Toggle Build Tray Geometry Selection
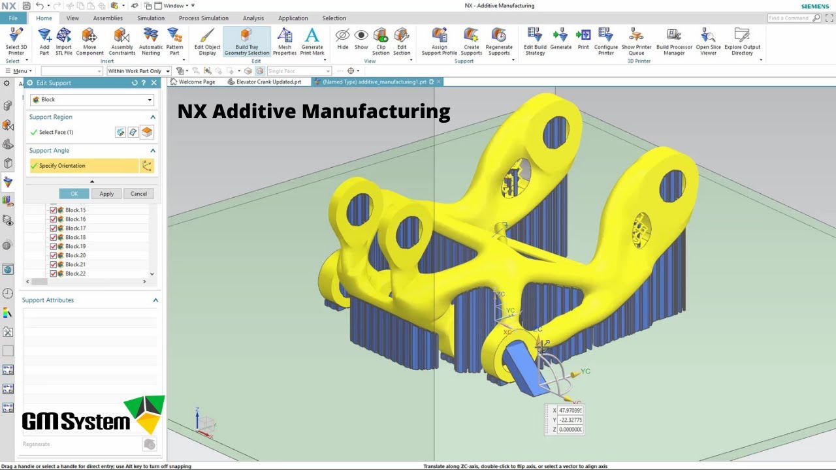The width and height of the screenshot is (836, 470). (x=246, y=41)
